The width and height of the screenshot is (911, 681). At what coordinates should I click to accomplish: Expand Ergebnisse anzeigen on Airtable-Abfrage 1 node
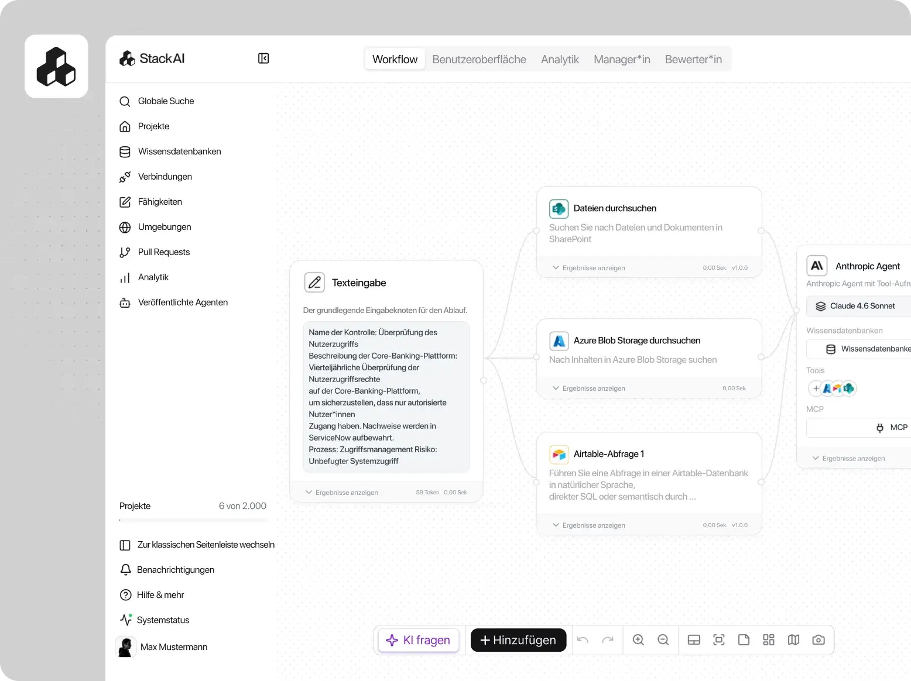tap(589, 525)
